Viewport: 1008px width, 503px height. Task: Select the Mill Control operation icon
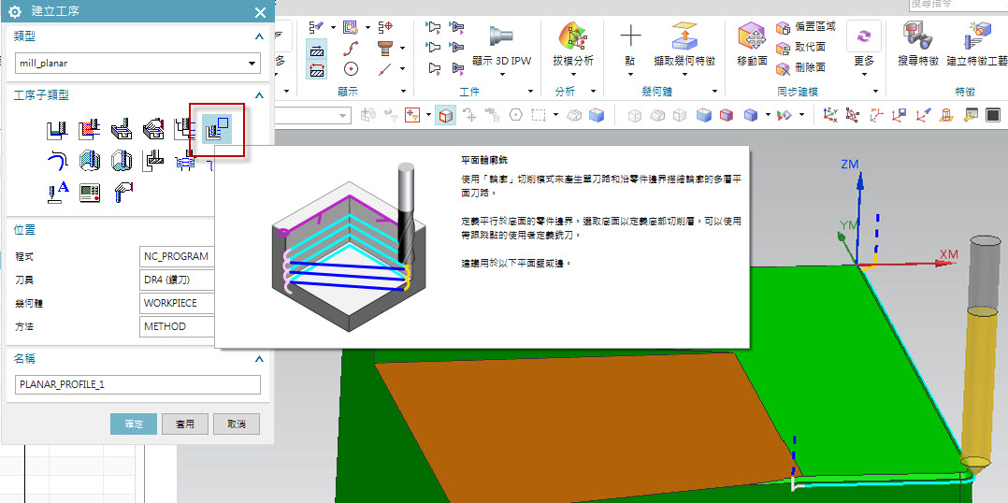[90, 192]
